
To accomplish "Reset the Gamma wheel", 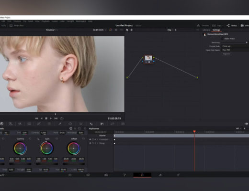I will [30, 139].
